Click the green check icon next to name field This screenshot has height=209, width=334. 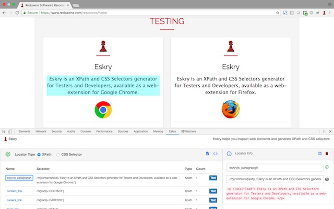(x=327, y=167)
